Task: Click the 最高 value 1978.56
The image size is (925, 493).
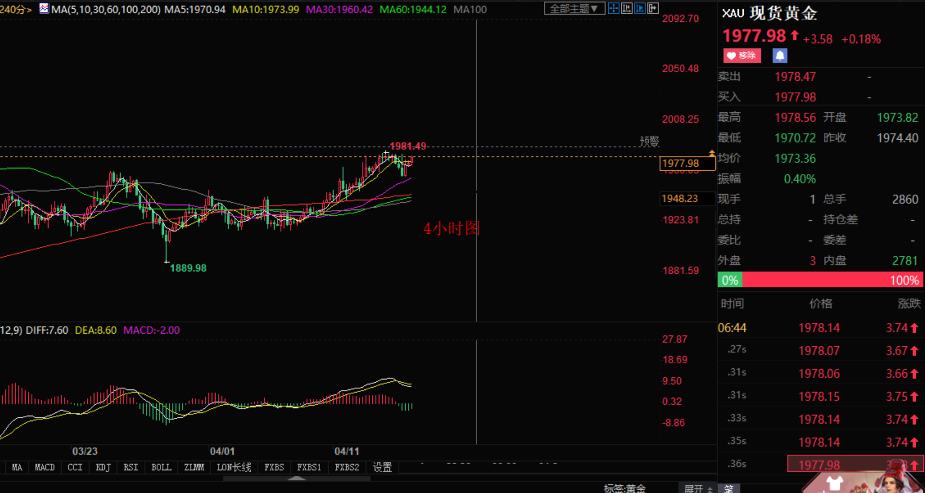Action: (796, 118)
